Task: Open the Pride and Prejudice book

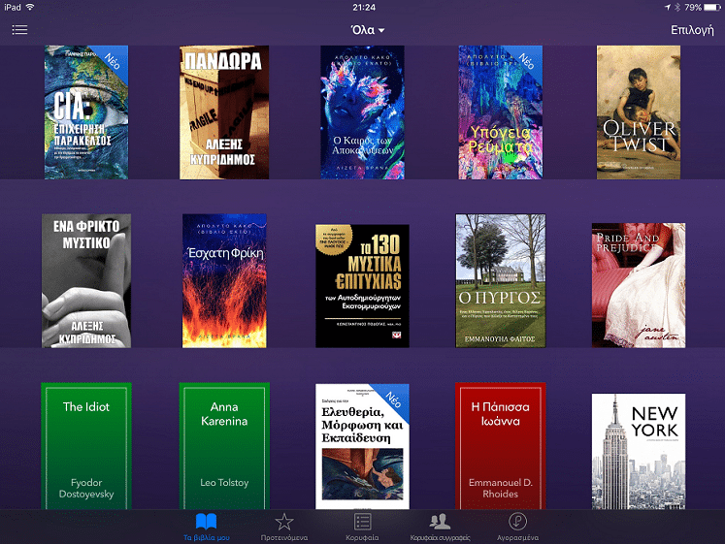Action: pos(639,285)
